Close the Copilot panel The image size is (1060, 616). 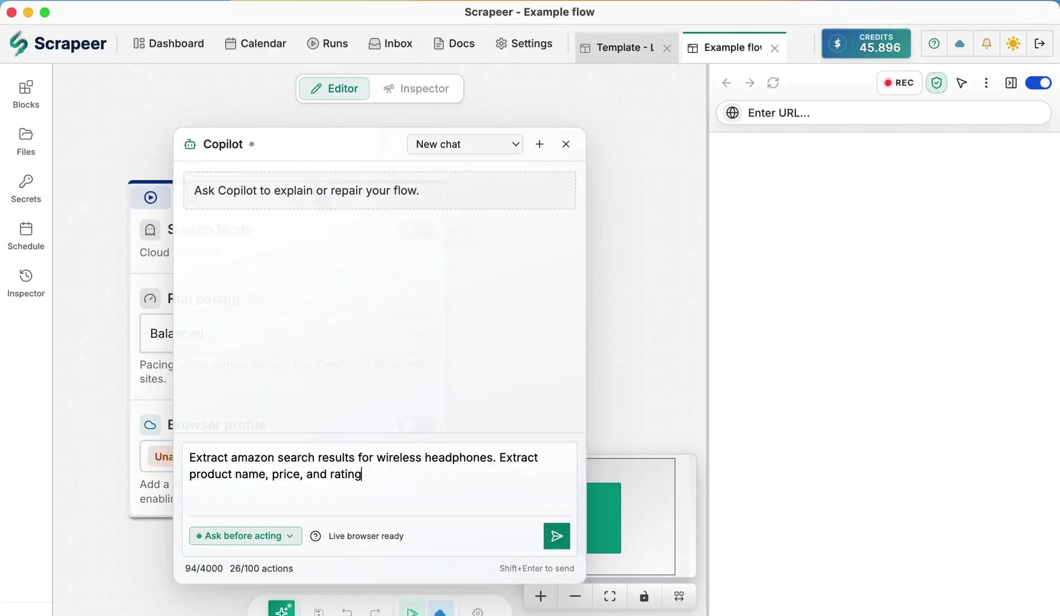click(x=566, y=144)
